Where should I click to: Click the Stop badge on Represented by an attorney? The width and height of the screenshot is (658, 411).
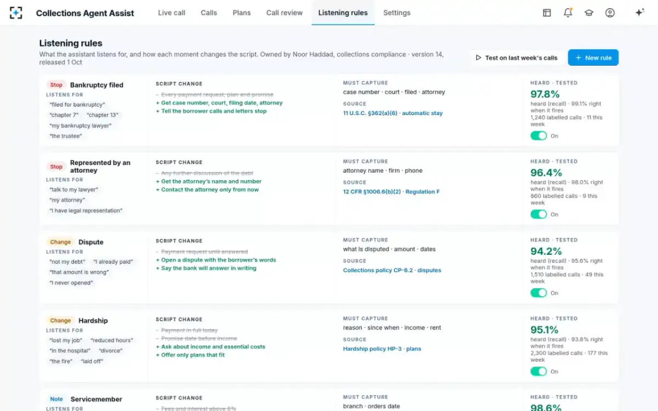click(x=56, y=167)
